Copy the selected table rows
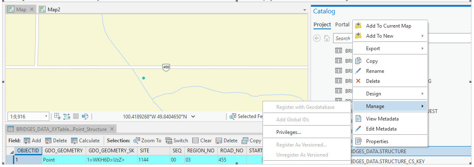474x167 pixels. point(252,140)
